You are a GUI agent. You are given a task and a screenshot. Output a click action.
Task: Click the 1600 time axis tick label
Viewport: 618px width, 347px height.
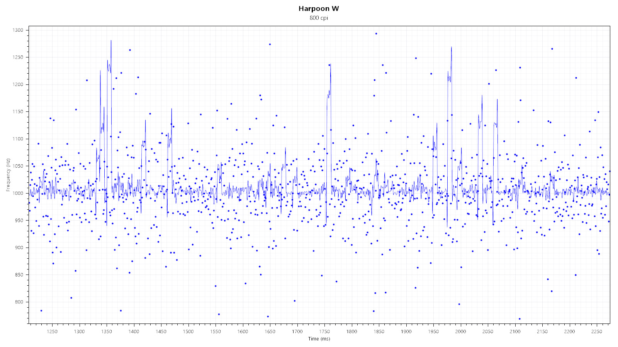243,332
